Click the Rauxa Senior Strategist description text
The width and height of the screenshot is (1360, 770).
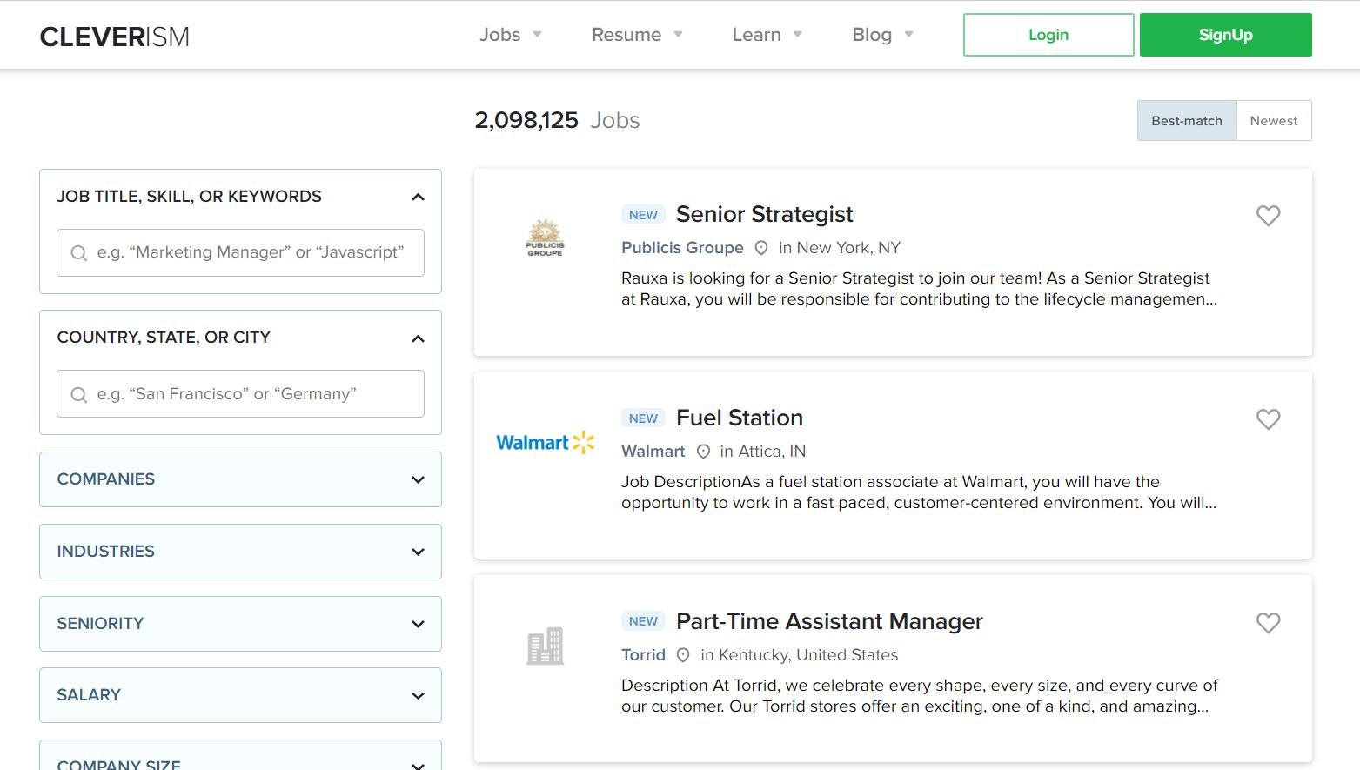(x=919, y=289)
